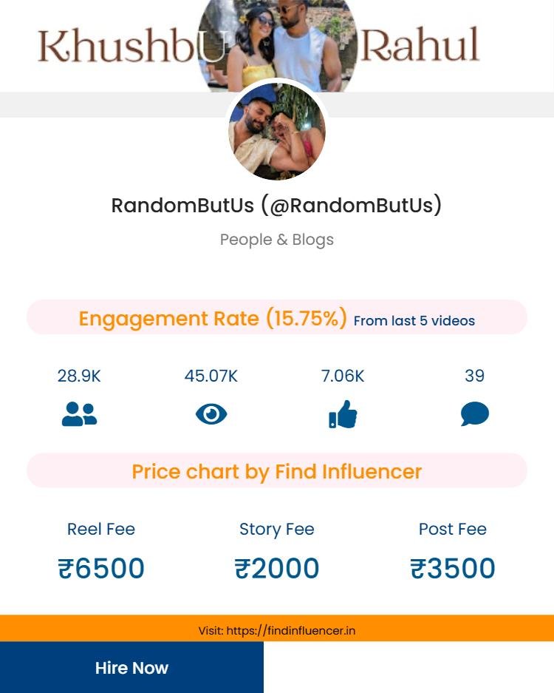The image size is (554, 693).
Task: Click the Engagement Rate 15.75% bar
Action: pos(213,319)
